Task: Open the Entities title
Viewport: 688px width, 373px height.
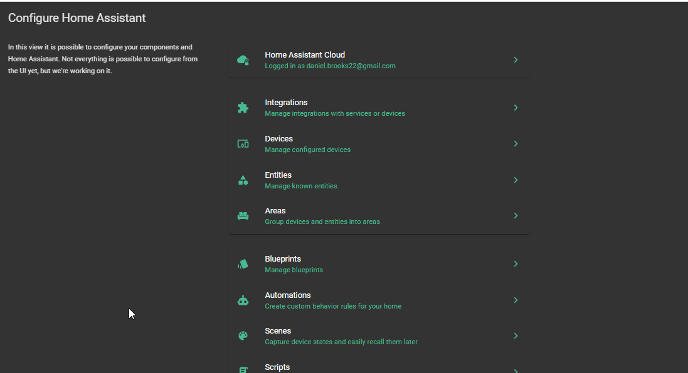Action: coord(278,175)
